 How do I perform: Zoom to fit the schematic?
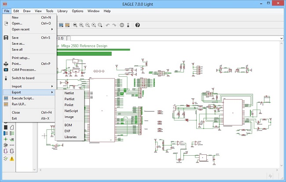point(75,25)
